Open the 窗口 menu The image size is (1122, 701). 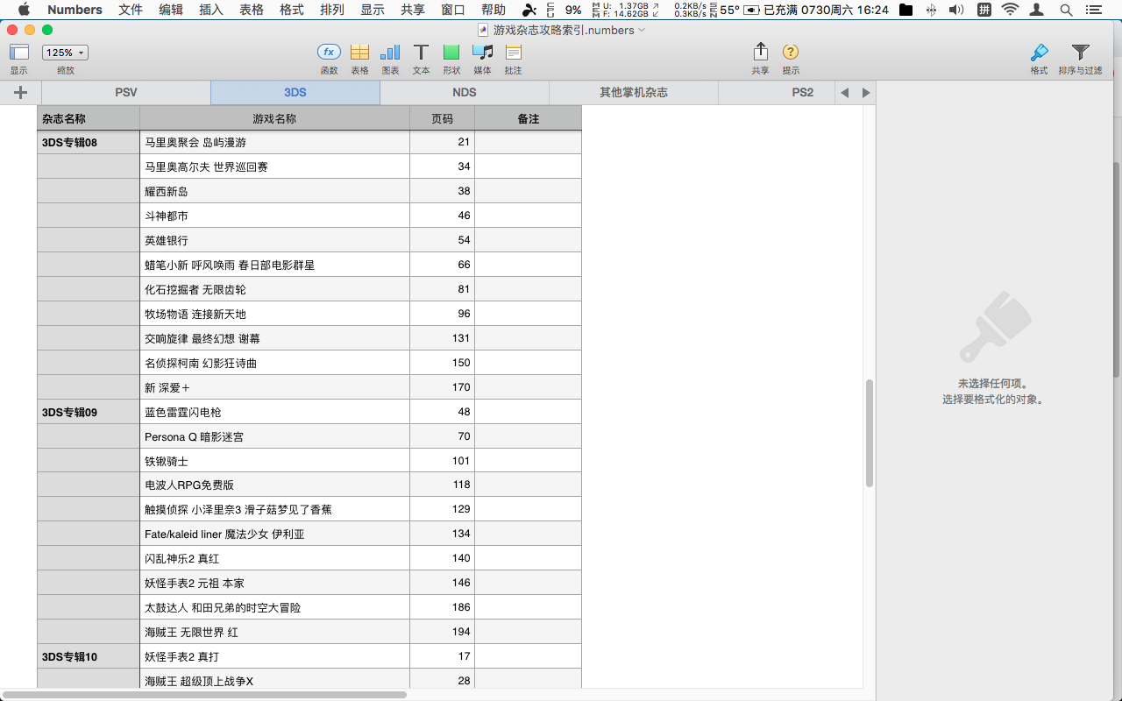(453, 10)
